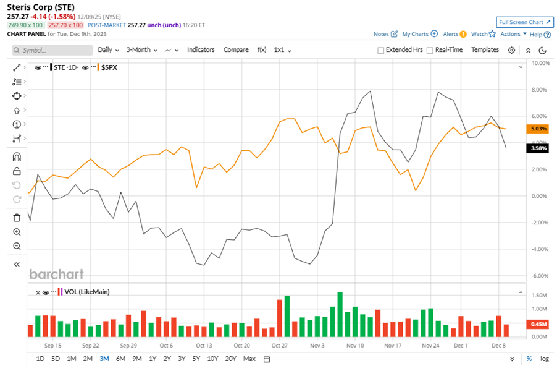Click the Full Screen Chart button

click(525, 22)
